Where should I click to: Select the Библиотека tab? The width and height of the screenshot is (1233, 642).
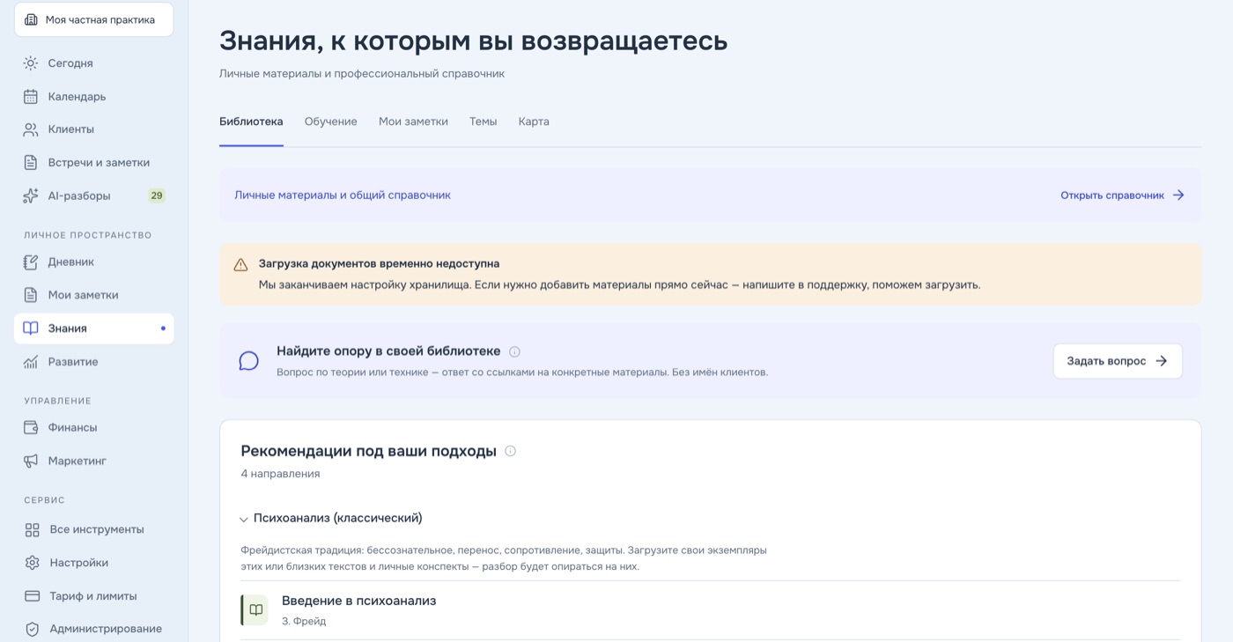click(251, 122)
